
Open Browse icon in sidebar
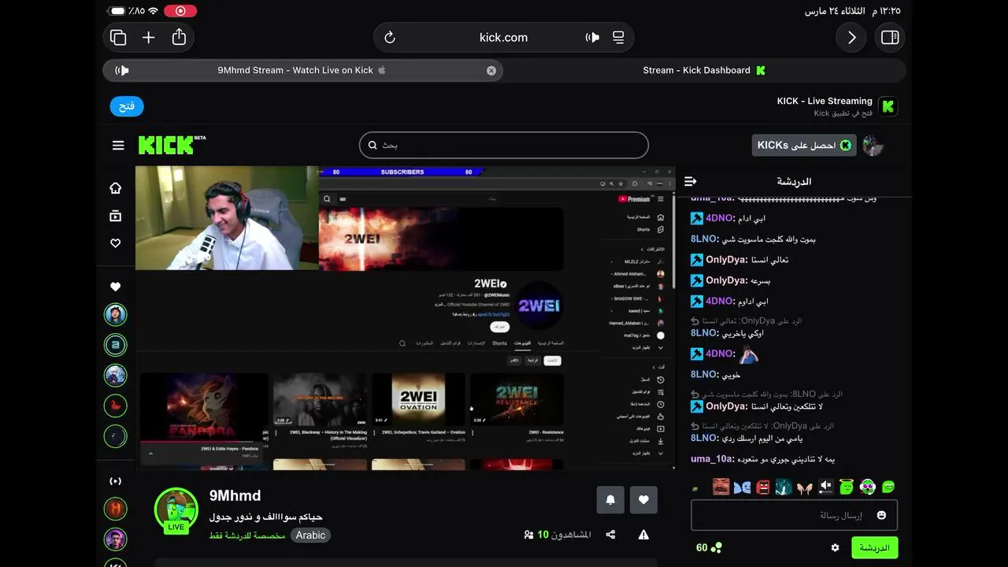116,216
